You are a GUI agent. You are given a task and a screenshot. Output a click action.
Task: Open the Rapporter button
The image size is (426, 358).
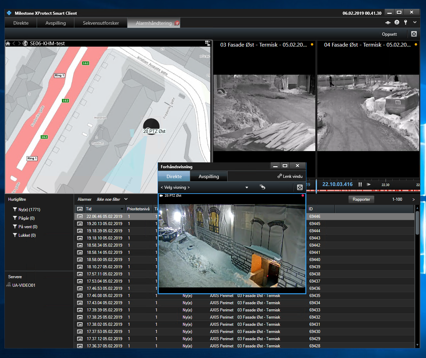click(x=361, y=199)
